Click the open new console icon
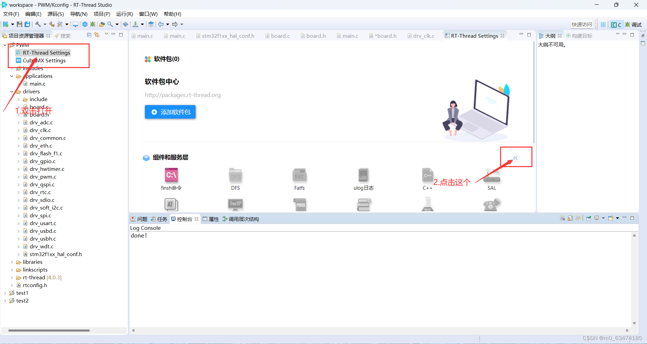Screen dimensions: 647x344 [x=611, y=218]
